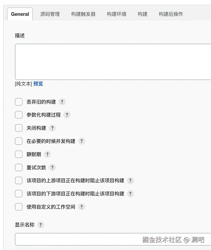This screenshot has width=211, height=250.
Task: Tick the 使用自定义的工作空间 checkbox
Action: [x=19, y=207]
